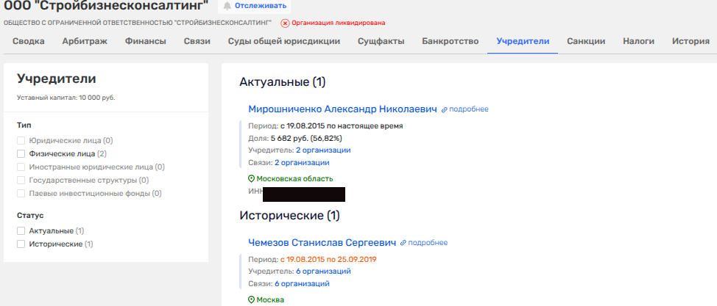Enable the Актуальные status filter checkbox
Viewport: 717px width, 306px height.
tap(21, 231)
